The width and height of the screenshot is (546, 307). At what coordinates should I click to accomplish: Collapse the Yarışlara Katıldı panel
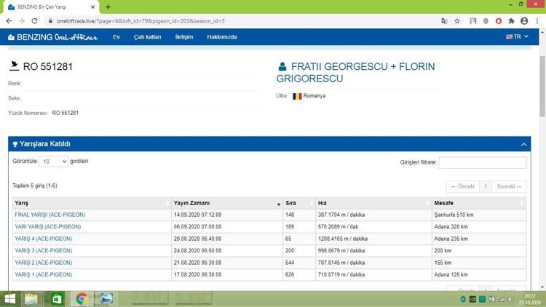523,144
